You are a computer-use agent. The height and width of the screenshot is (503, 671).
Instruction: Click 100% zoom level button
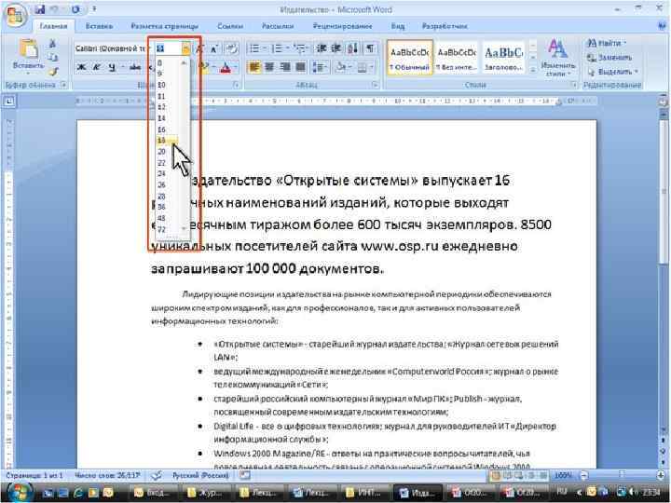[x=563, y=475]
